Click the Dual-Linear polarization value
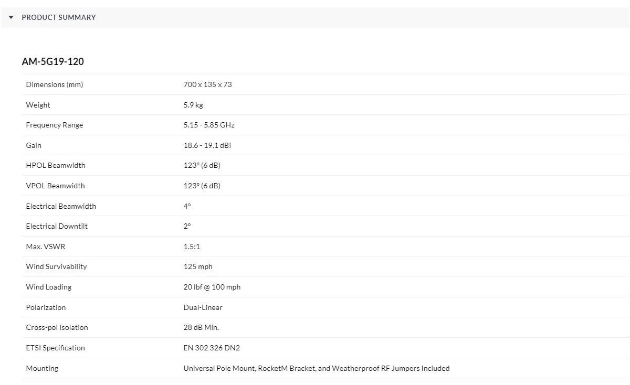The width and height of the screenshot is (630, 385). pos(203,307)
